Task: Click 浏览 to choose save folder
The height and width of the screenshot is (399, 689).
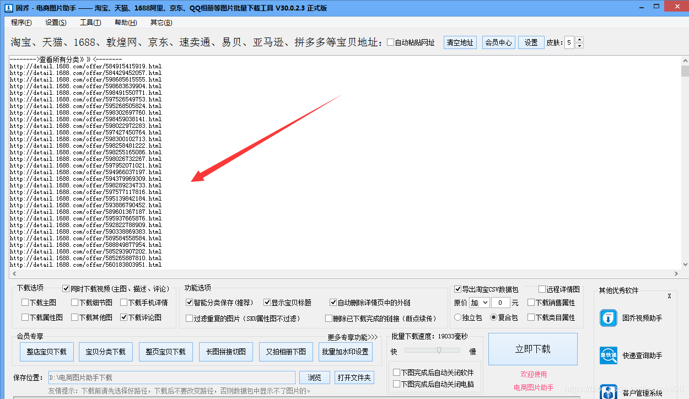Action: click(x=315, y=378)
